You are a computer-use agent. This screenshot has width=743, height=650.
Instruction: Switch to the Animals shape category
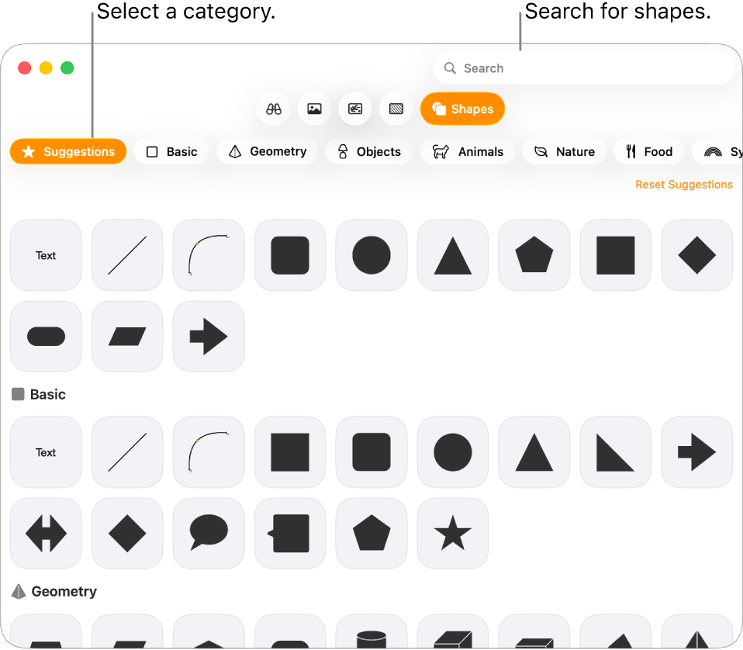[468, 151]
